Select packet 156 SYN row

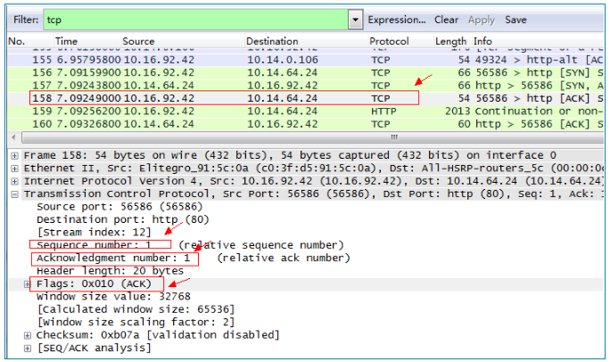pos(305,73)
